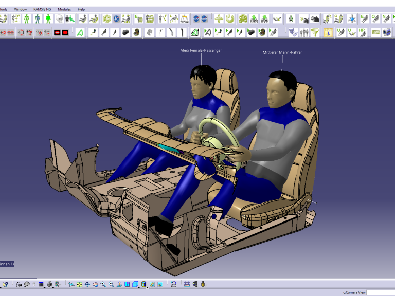
Task: Click the Medi Female-Passenger label
Action: pyautogui.click(x=201, y=50)
